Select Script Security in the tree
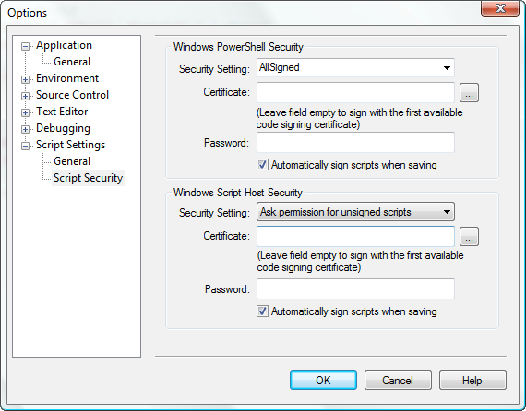This screenshot has height=411, width=526. click(x=88, y=178)
